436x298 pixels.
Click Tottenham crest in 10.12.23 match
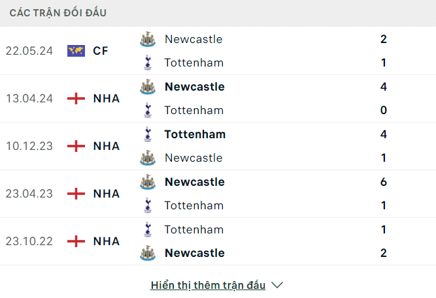(148, 134)
